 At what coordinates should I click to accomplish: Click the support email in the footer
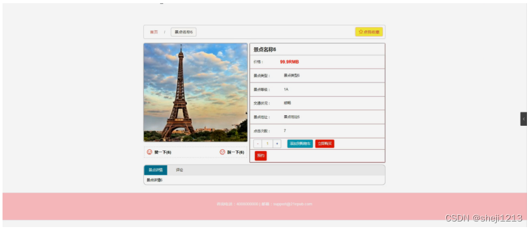pyautogui.click(x=292, y=204)
